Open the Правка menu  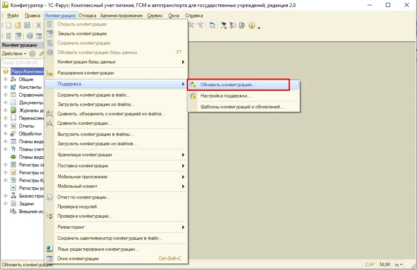[32, 16]
